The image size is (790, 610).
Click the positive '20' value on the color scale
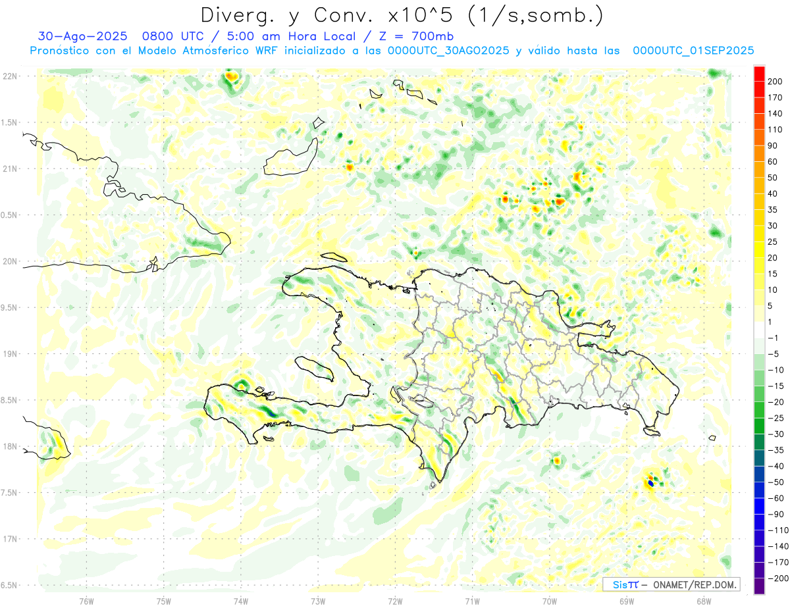click(x=773, y=258)
